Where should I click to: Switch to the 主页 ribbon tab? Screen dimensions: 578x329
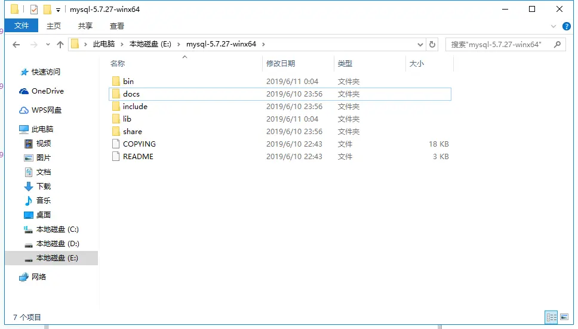[x=54, y=26]
